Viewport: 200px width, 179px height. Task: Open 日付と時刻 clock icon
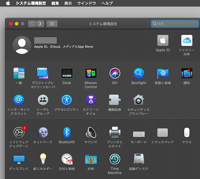click(67, 159)
